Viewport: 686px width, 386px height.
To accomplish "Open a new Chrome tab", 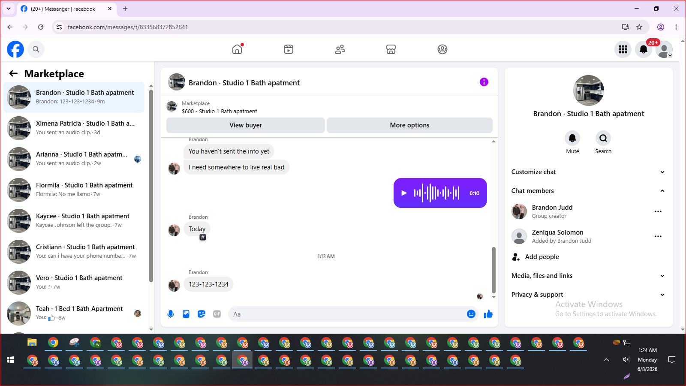I will [125, 9].
